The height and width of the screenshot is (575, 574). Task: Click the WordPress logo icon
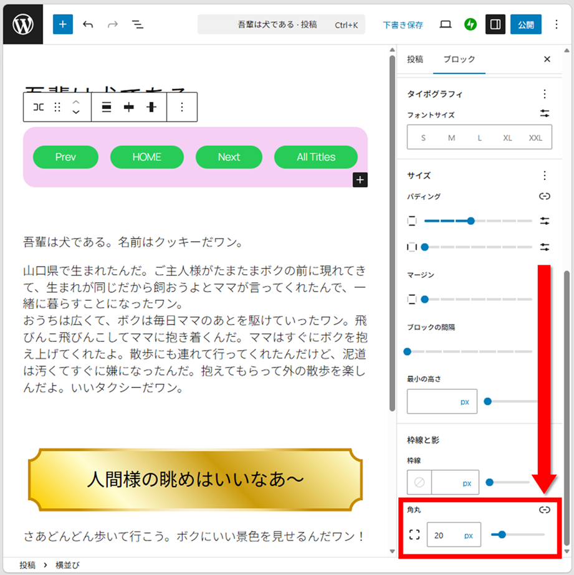point(23,24)
